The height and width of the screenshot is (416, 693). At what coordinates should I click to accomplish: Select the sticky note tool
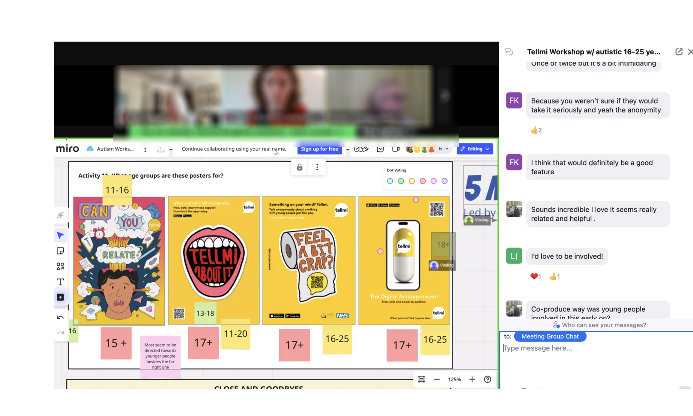61,251
